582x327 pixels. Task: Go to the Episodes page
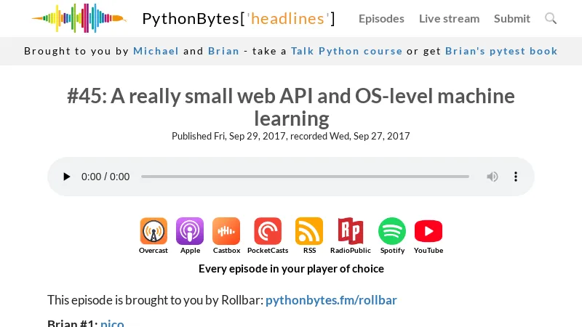(381, 18)
